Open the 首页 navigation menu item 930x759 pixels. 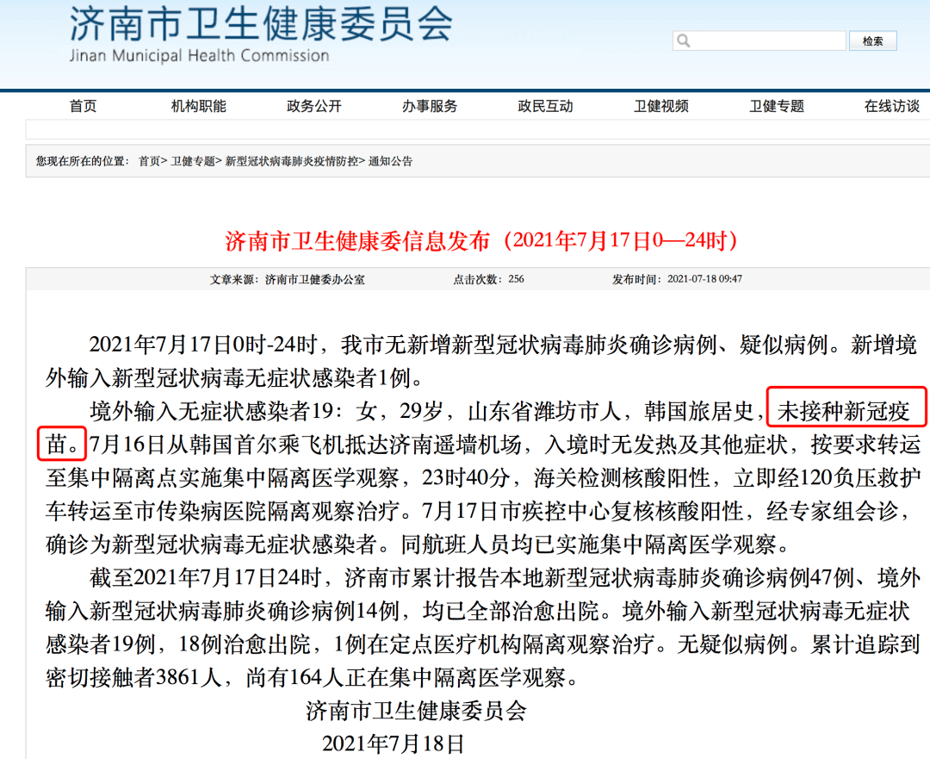point(82,105)
